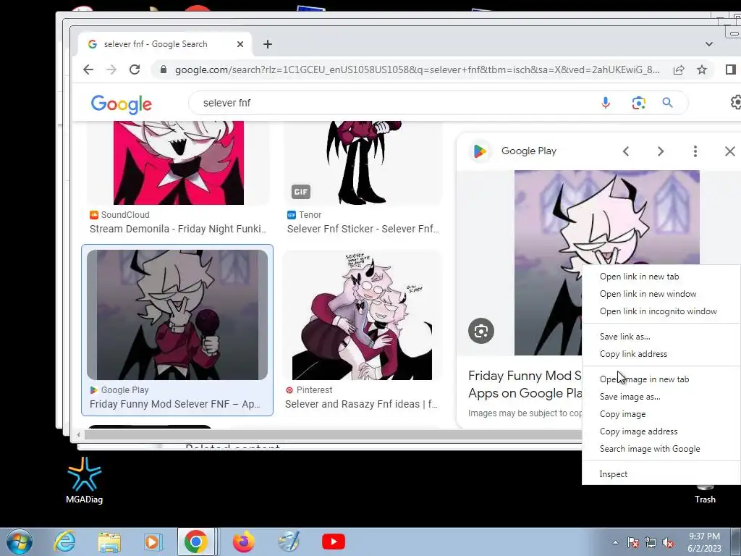This screenshot has width=741, height=556.
Task: Open the SoundCloud Demonila image thumbnail
Action: pyautogui.click(x=179, y=163)
